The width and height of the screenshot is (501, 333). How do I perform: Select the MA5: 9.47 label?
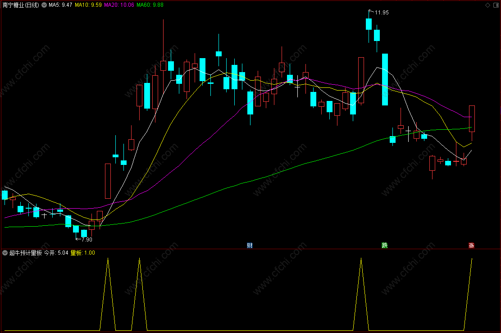click(x=60, y=5)
